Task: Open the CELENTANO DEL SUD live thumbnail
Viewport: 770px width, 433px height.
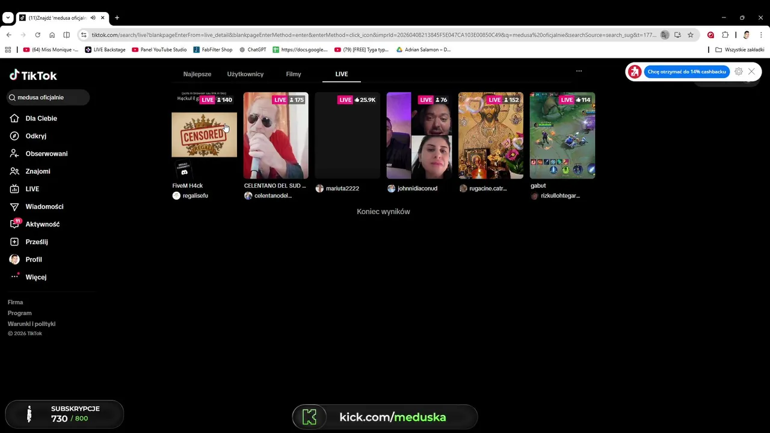Action: click(x=276, y=135)
